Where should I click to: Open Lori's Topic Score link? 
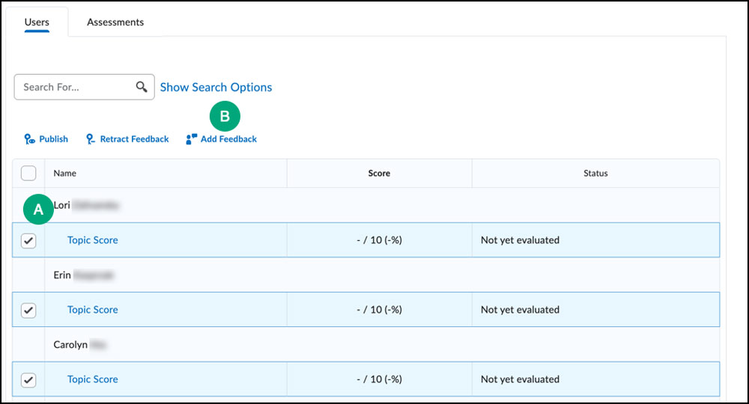click(x=93, y=240)
